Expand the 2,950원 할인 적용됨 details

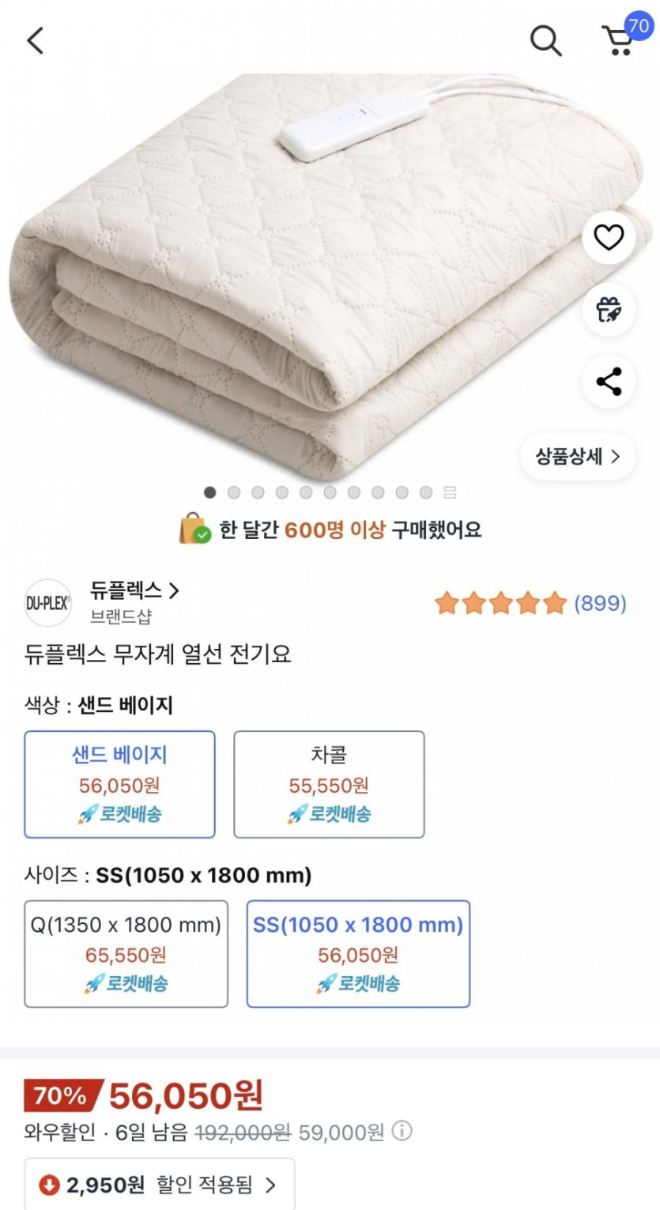[x=159, y=1185]
